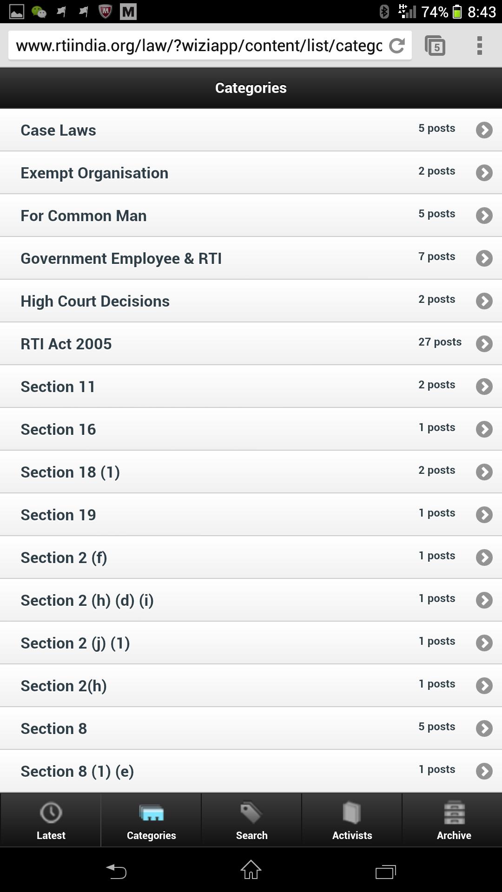Select the For Common Man category

tap(84, 216)
